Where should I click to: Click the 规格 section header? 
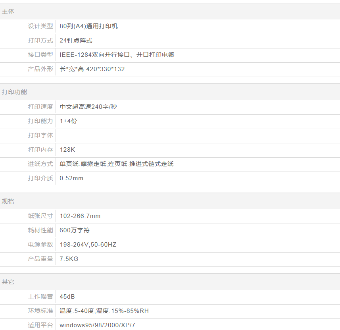(8, 201)
